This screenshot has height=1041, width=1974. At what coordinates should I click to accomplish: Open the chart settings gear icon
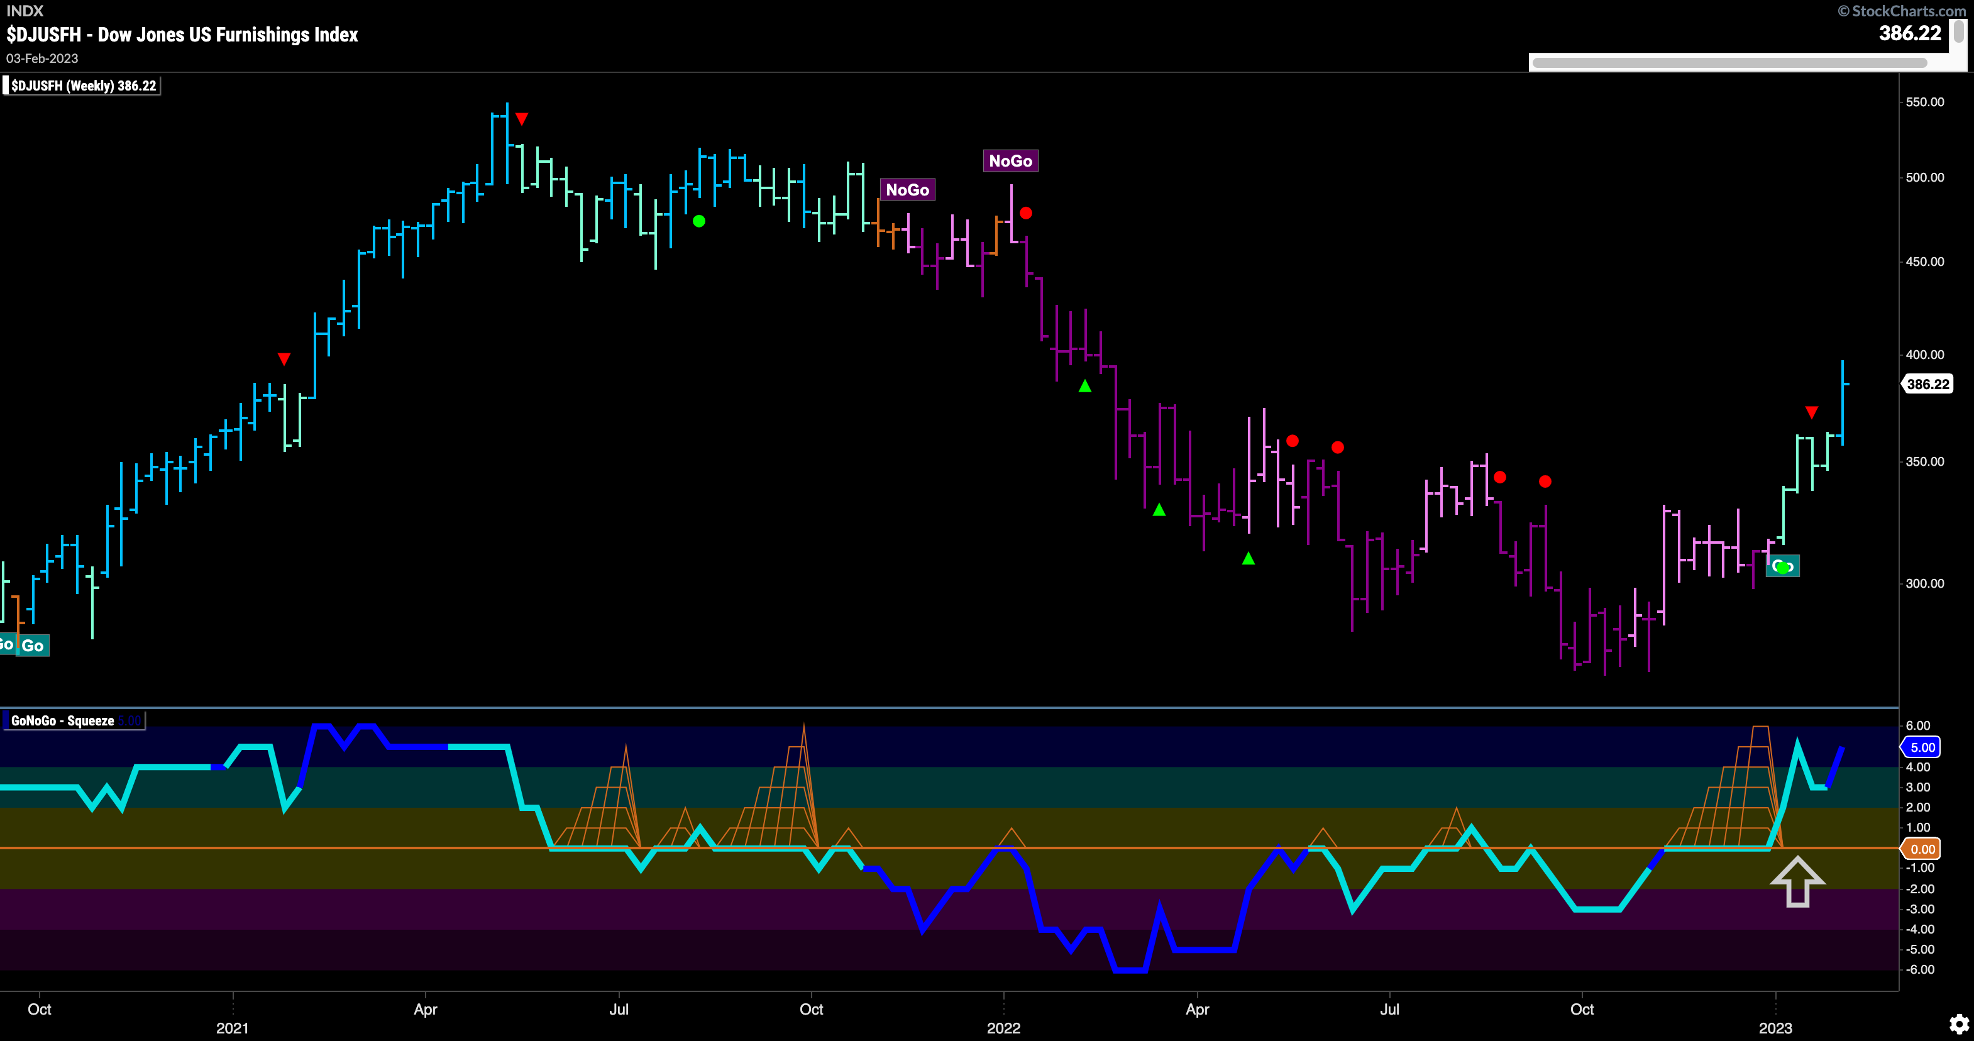[1959, 1024]
